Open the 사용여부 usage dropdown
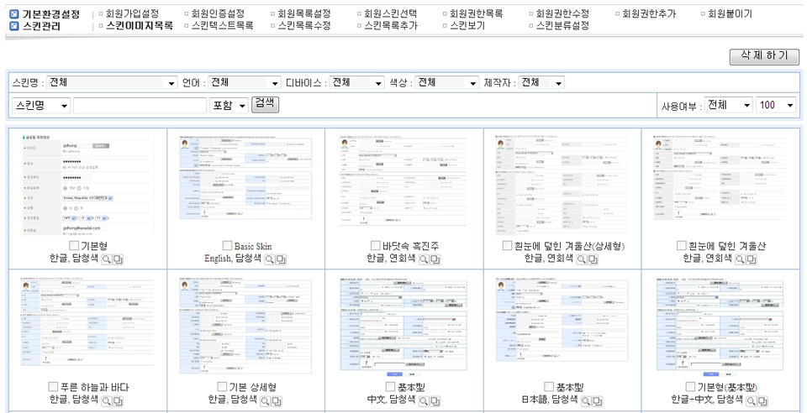The width and height of the screenshot is (807, 413). [728, 105]
